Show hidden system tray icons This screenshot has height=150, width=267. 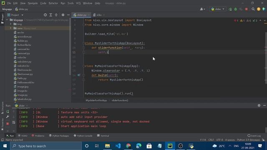(230, 146)
